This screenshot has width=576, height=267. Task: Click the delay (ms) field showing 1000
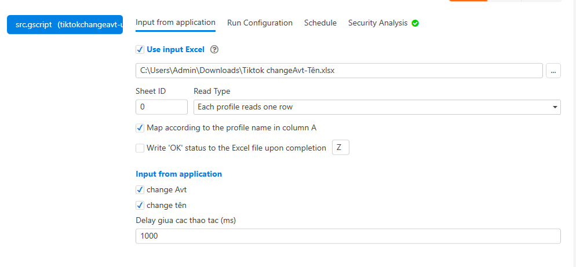click(x=348, y=236)
